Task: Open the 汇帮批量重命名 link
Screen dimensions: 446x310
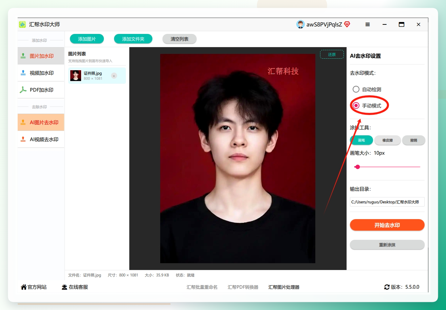Action: (x=202, y=287)
